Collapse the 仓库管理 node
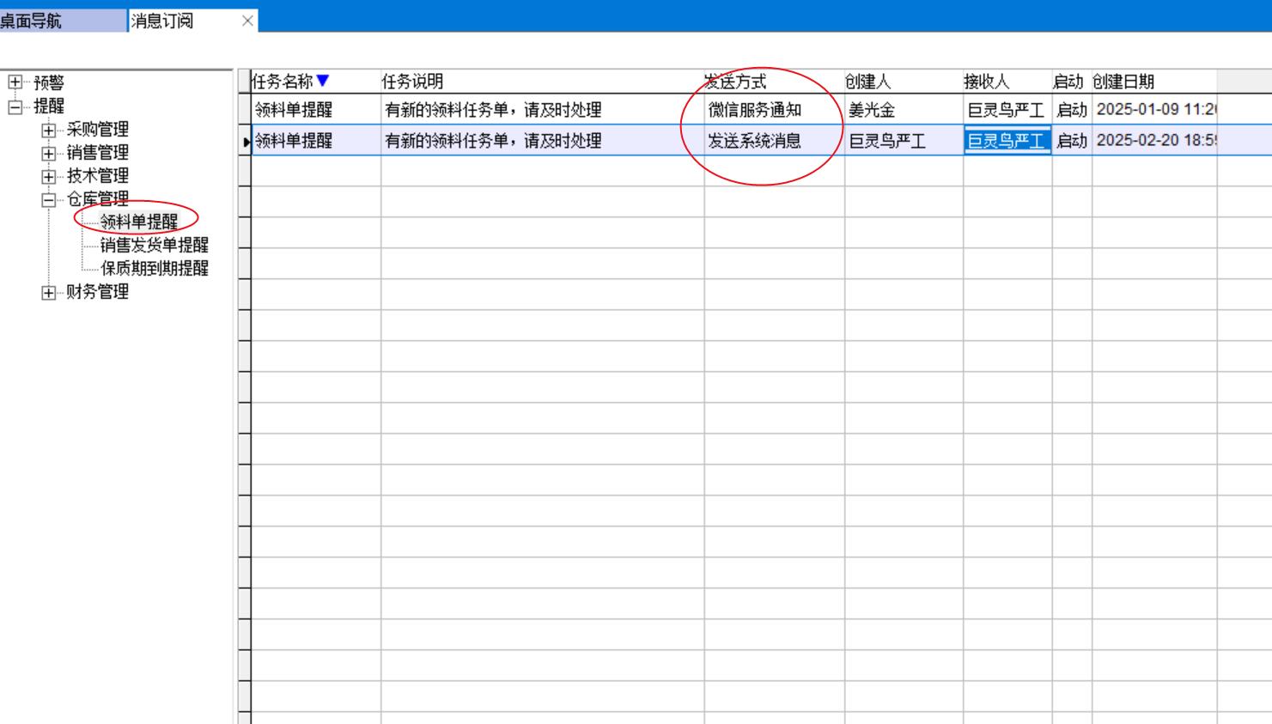Viewport: 1272px width, 724px height. click(48, 200)
